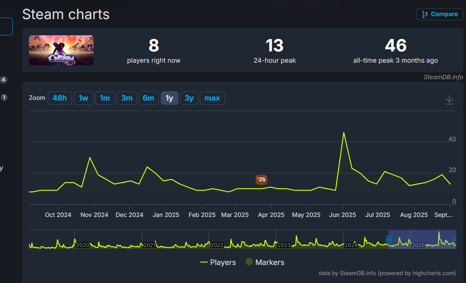Grab the right navigator range handle
The image size is (466, 283).
click(x=455, y=239)
